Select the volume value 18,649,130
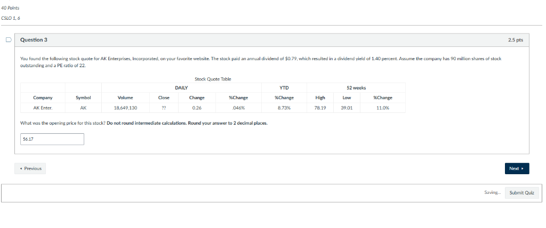The image size is (546, 228). click(125, 108)
